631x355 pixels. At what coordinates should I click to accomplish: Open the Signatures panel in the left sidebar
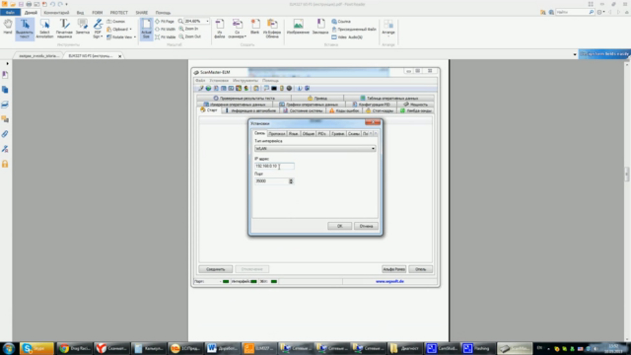[5, 149]
